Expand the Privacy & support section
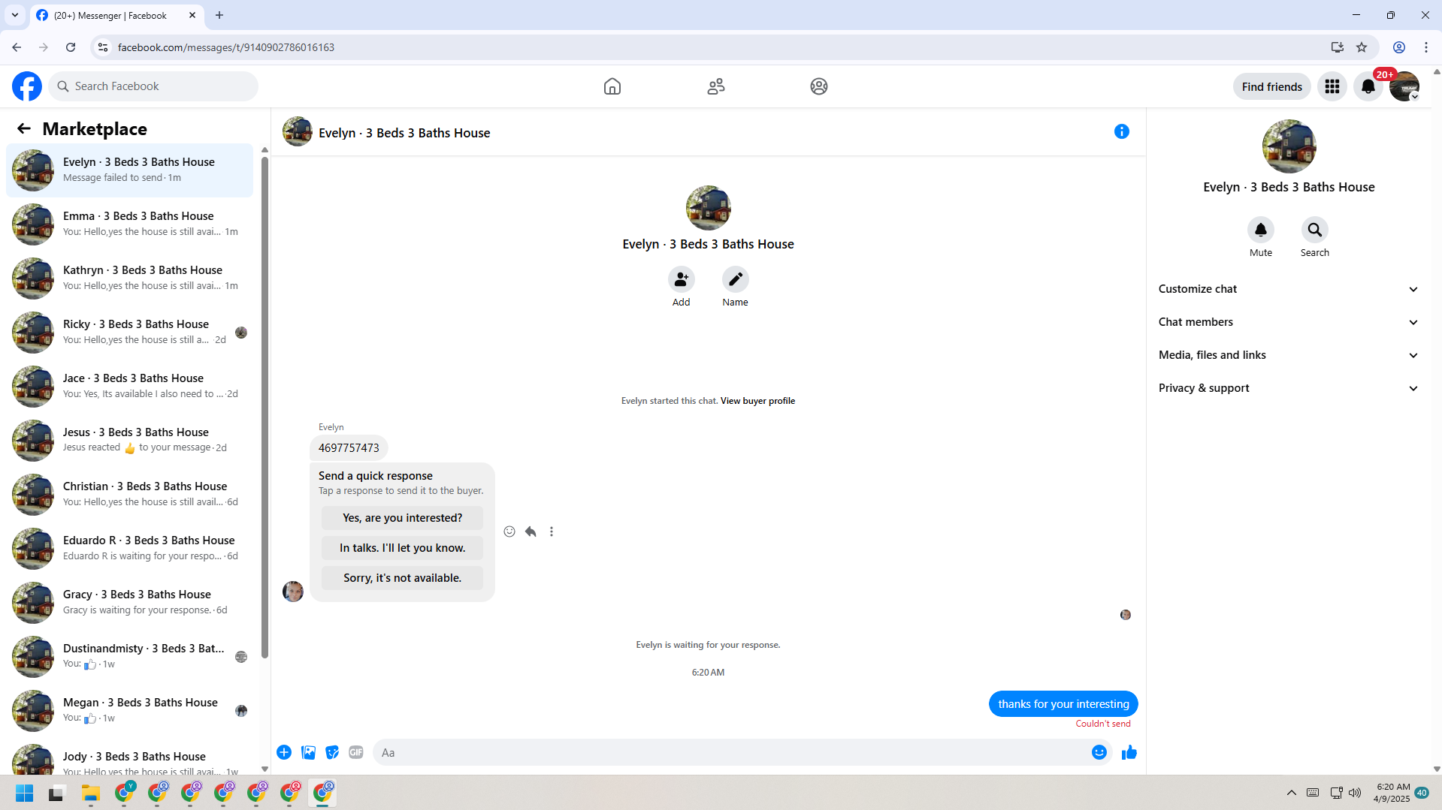This screenshot has width=1442, height=810. tap(1289, 388)
